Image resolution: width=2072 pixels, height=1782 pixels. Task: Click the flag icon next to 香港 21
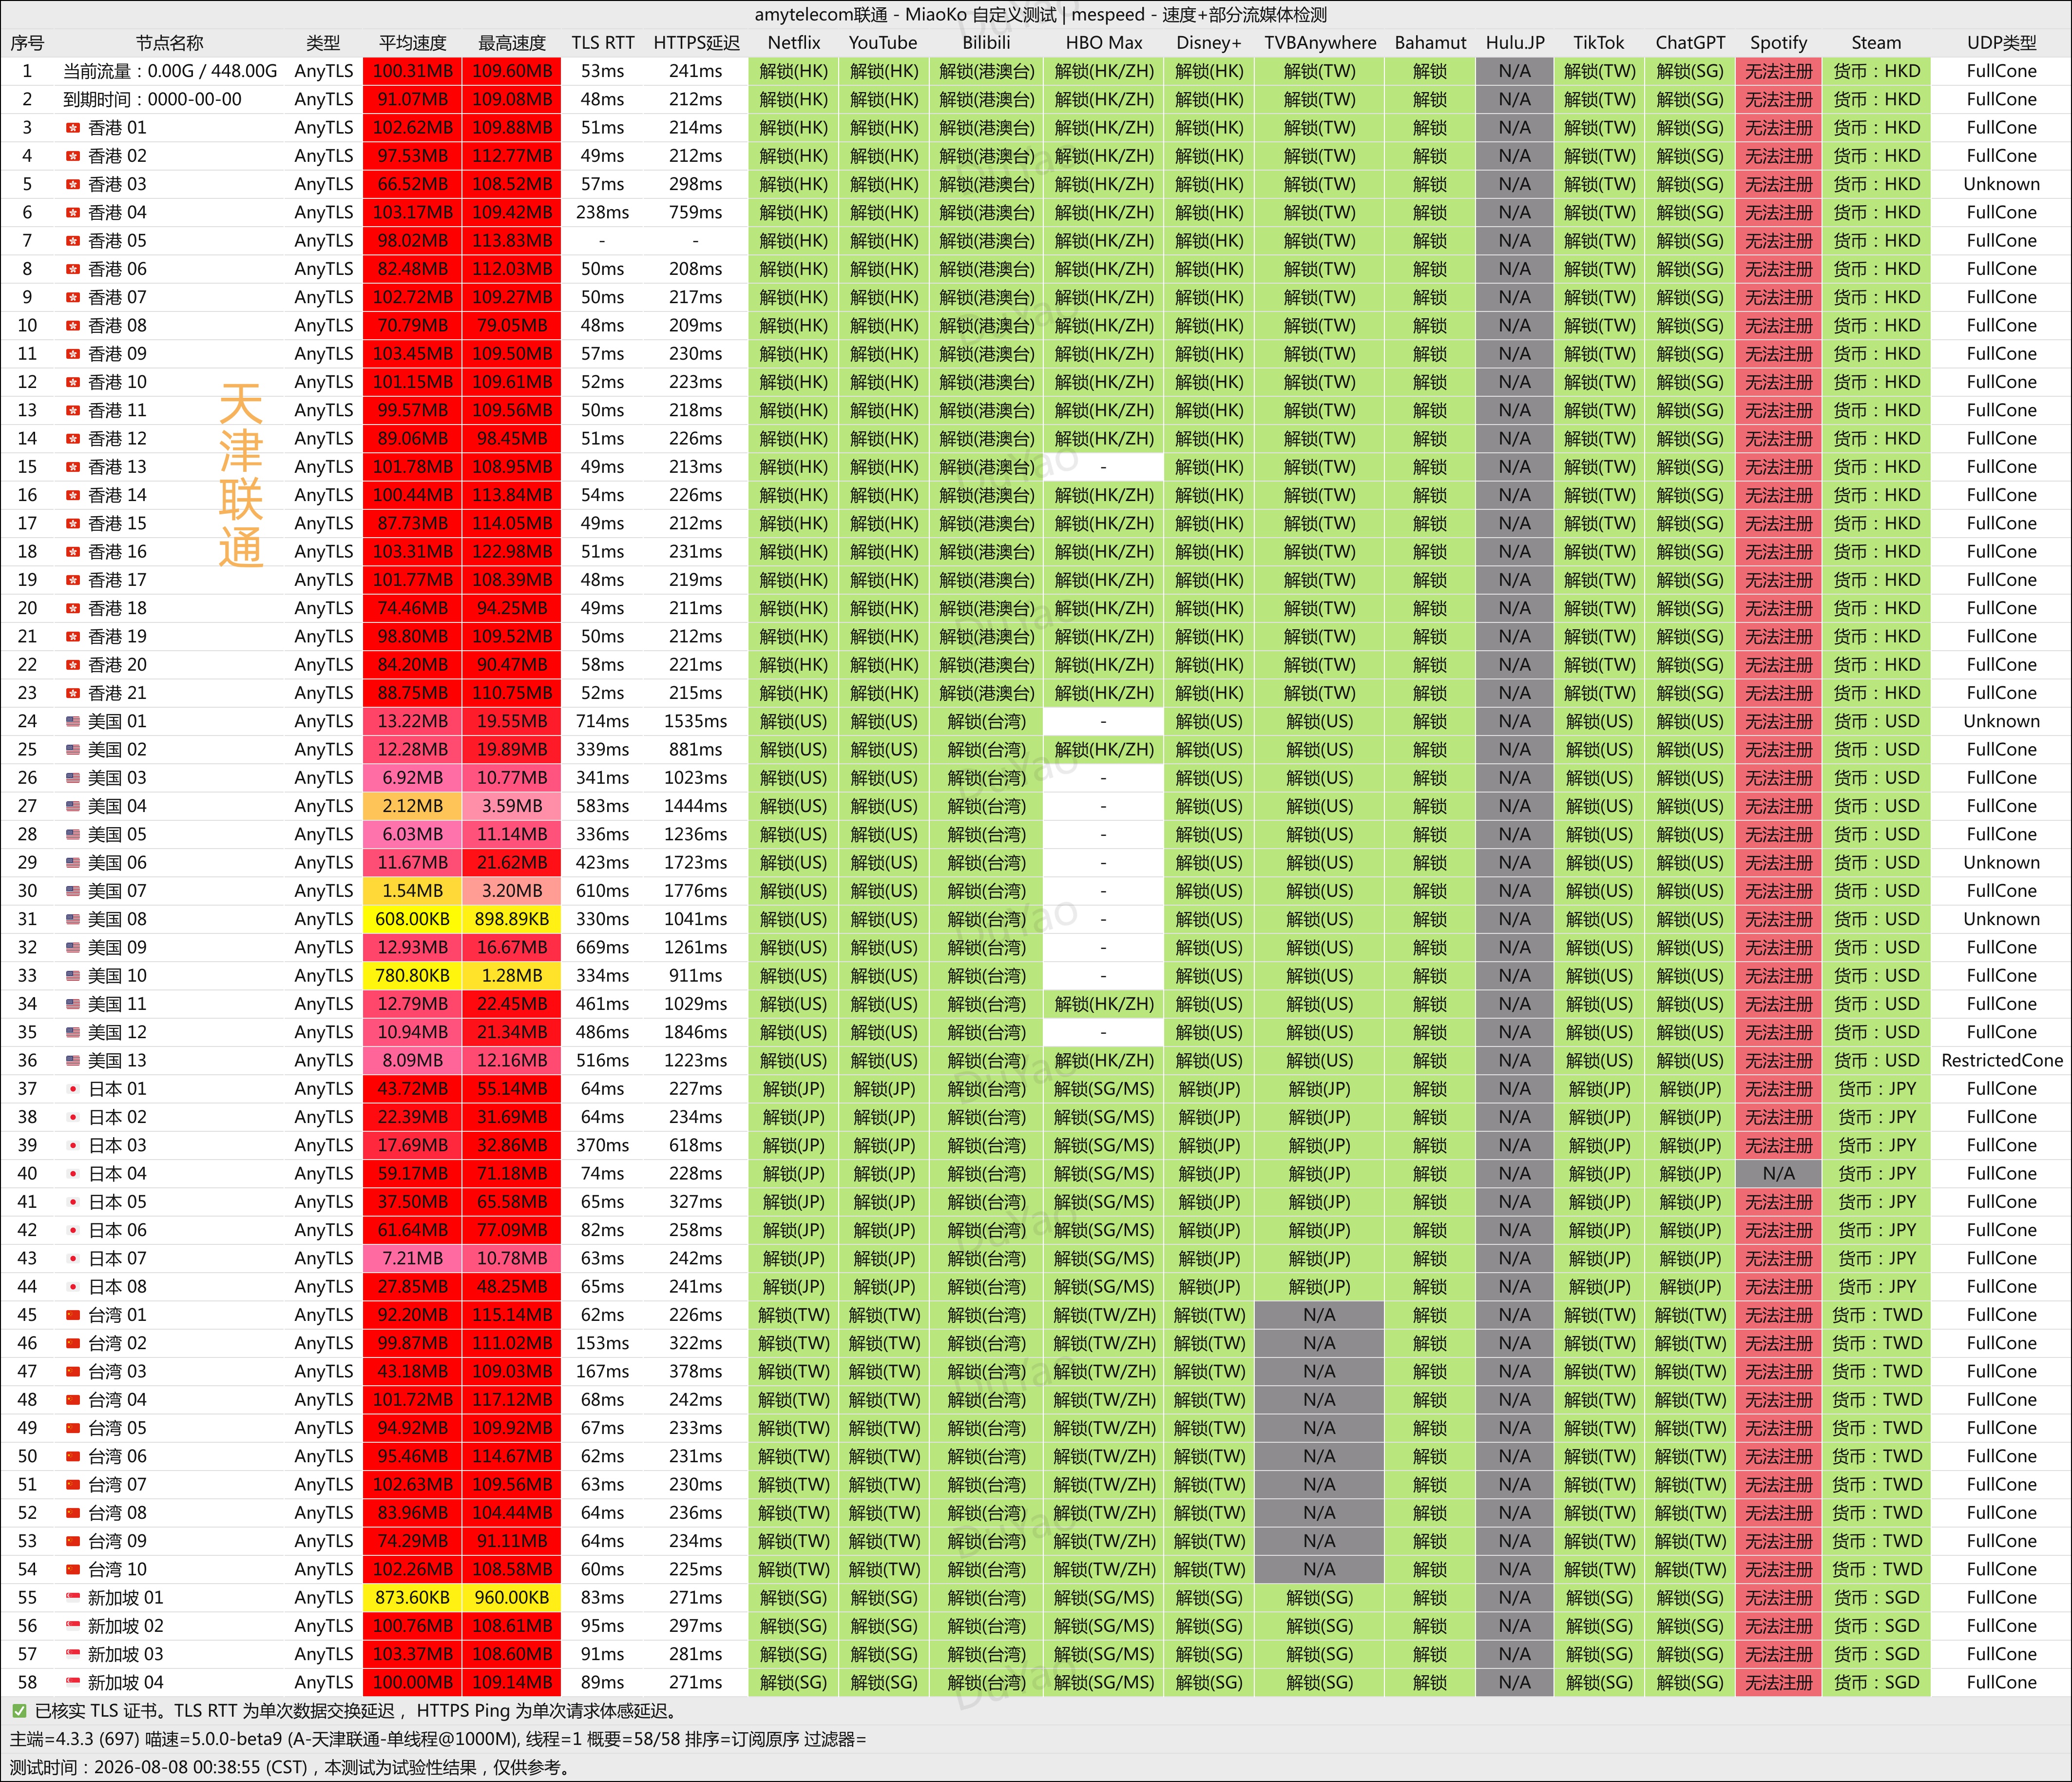pos(72,693)
